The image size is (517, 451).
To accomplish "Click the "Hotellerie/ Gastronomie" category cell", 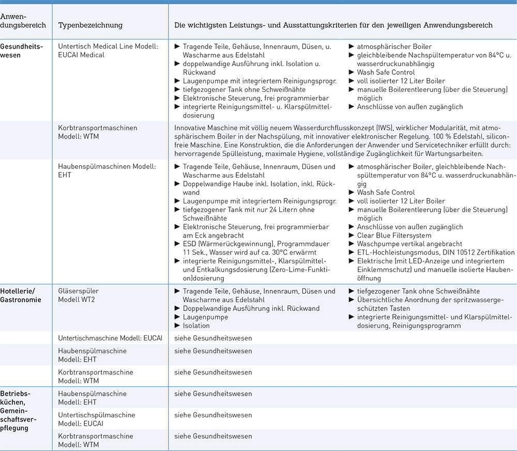I will tap(21, 296).
